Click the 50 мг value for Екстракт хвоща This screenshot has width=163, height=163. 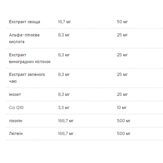[122, 22]
